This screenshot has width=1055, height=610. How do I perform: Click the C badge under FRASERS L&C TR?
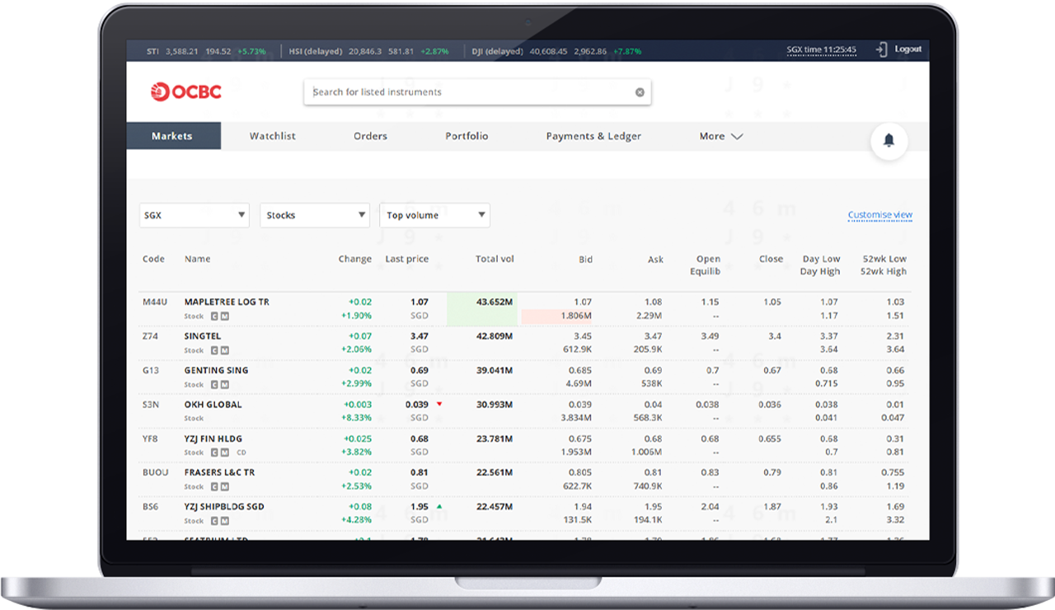point(214,486)
